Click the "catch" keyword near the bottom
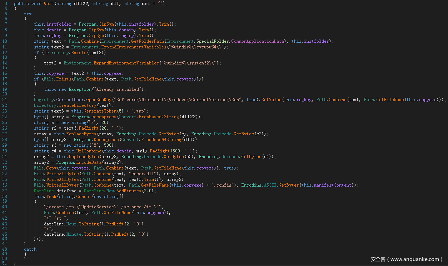The height and width of the screenshot is (266, 448). click(30, 249)
